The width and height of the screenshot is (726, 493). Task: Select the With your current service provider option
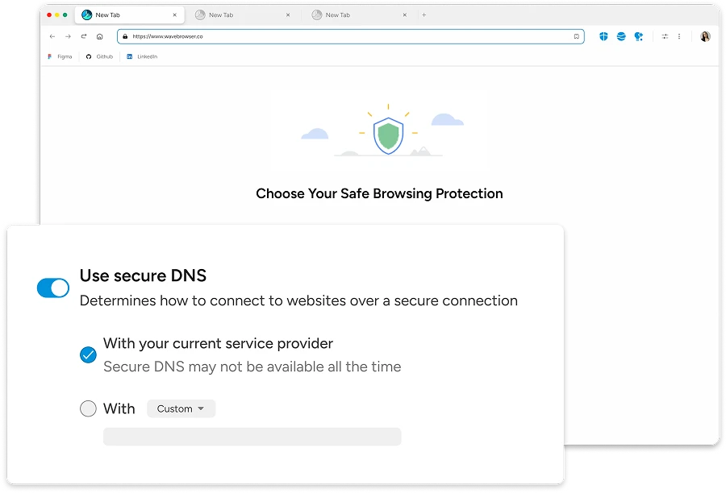point(89,354)
